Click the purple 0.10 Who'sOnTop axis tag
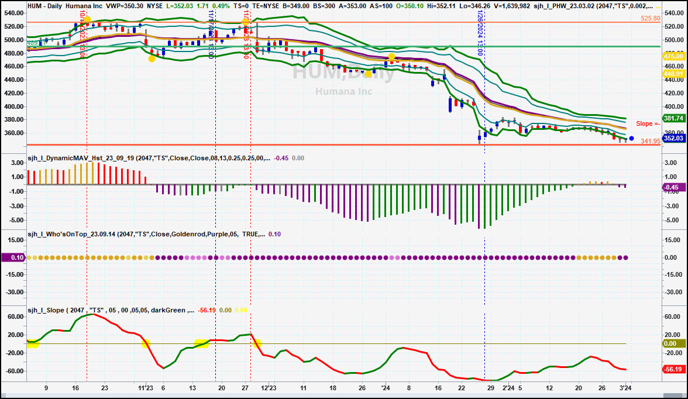The width and height of the screenshot is (688, 399). pyautogui.click(x=13, y=257)
